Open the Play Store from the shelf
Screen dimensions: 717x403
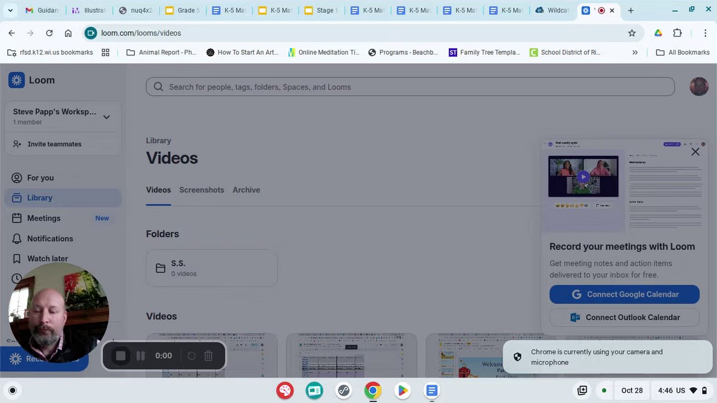point(402,391)
